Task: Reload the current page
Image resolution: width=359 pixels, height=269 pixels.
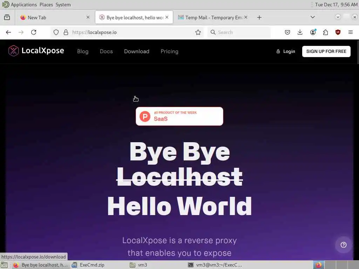Action: [34, 32]
